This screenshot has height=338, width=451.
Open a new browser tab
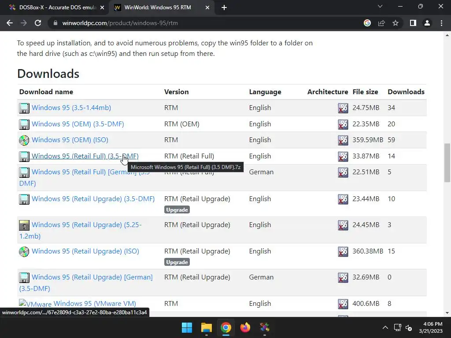(224, 7)
